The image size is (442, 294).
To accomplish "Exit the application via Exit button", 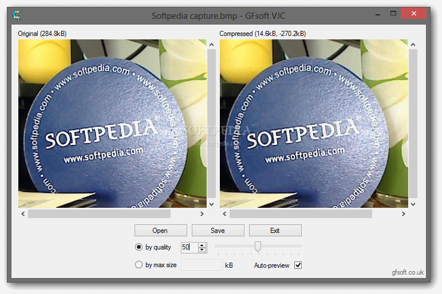I will point(275,231).
